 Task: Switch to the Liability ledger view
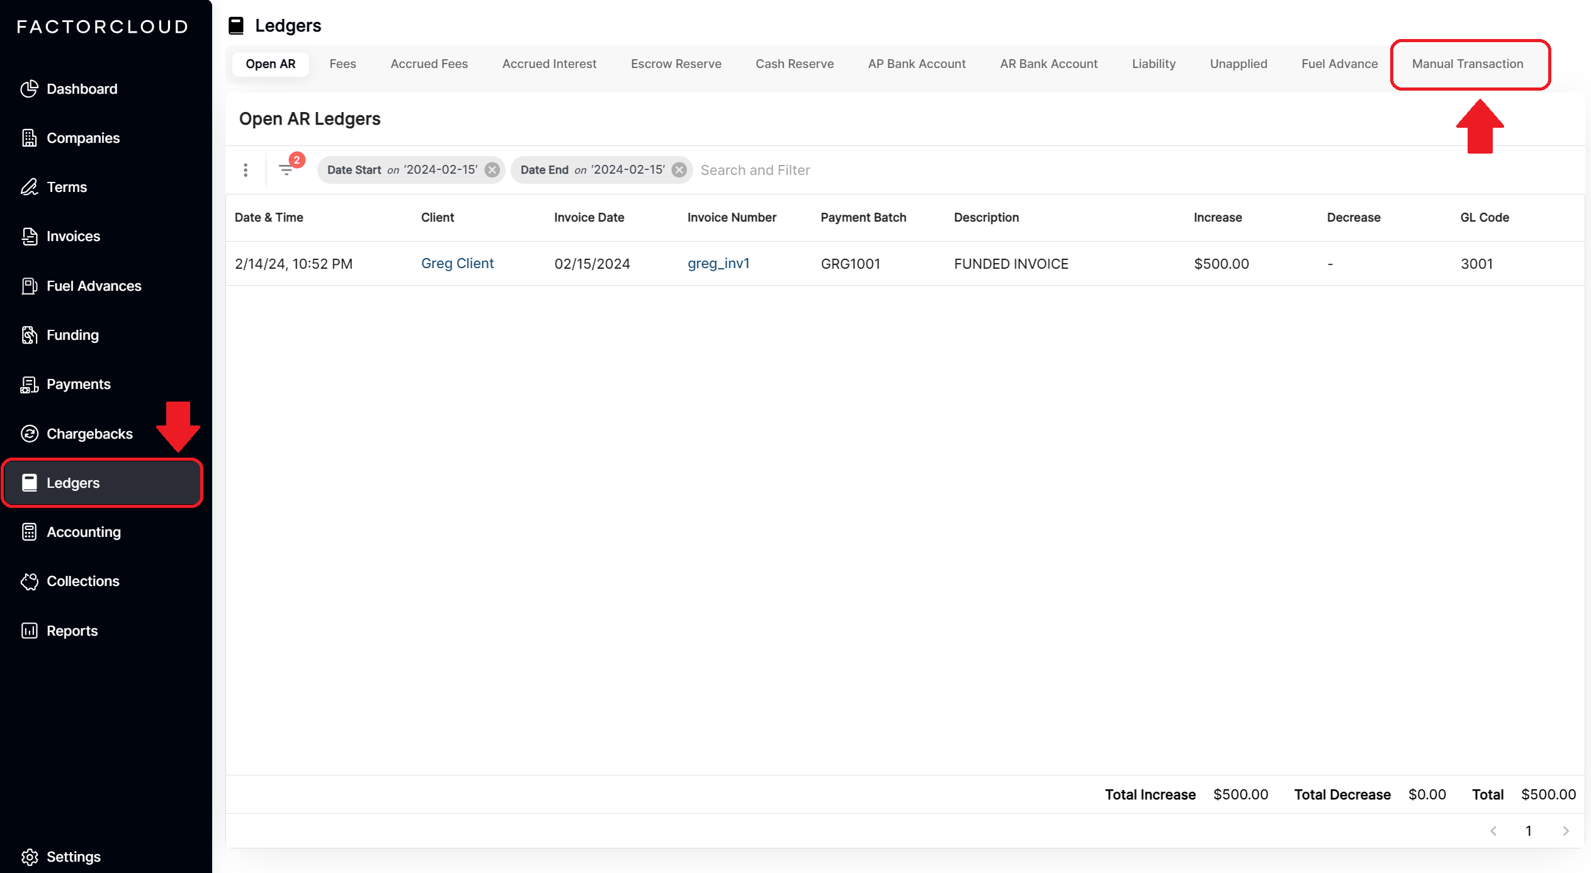(1153, 64)
